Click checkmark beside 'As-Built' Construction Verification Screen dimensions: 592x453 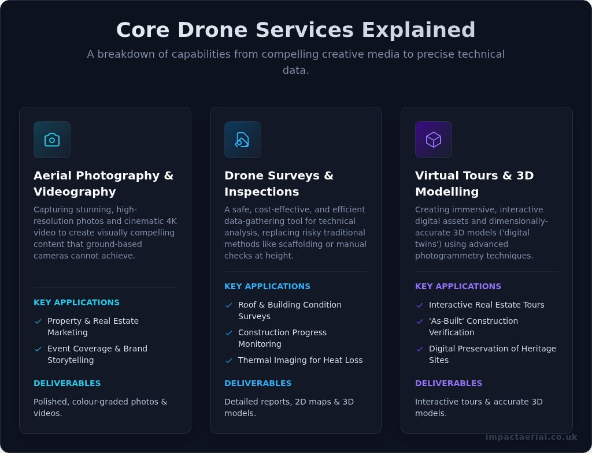click(420, 321)
